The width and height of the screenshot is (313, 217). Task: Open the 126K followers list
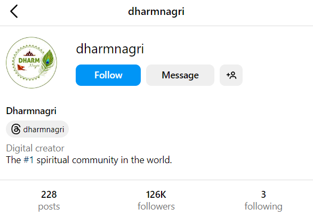point(156,200)
